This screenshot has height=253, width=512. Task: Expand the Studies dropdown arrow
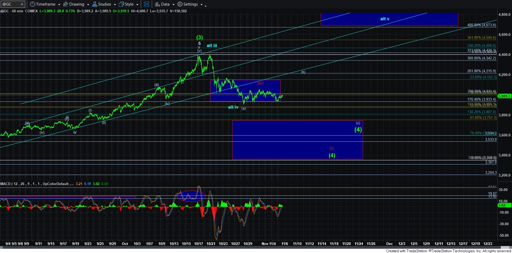[115, 5]
